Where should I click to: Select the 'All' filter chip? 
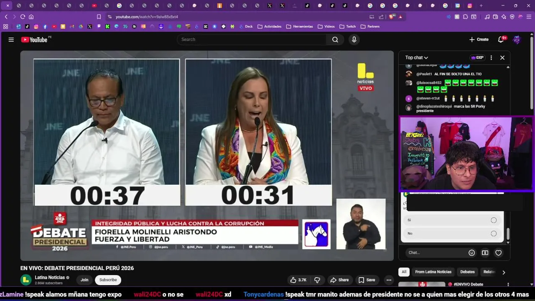pos(404,272)
